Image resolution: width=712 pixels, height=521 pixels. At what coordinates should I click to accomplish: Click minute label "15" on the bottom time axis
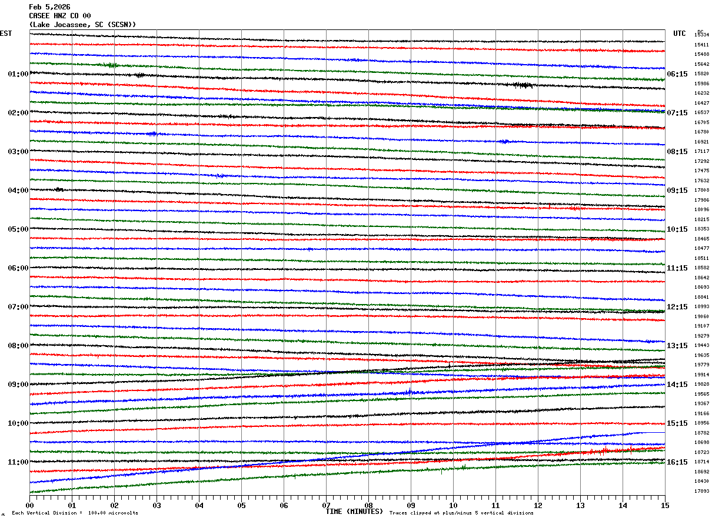665,505
